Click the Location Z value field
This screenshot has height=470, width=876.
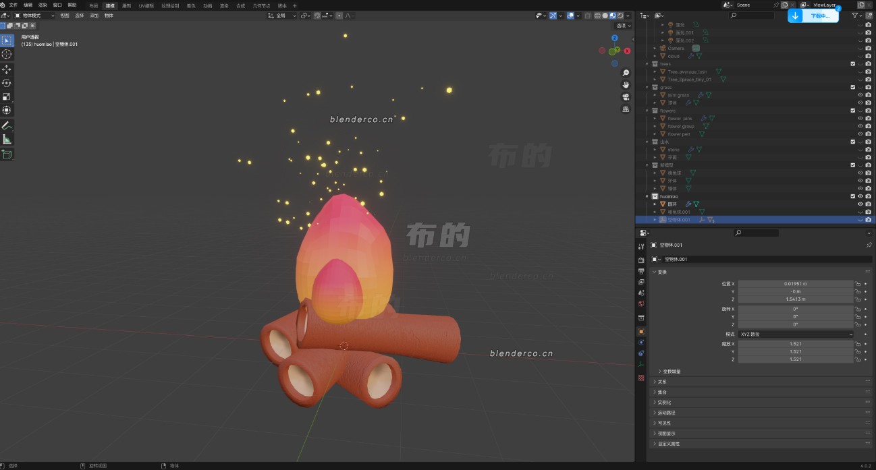(796, 299)
